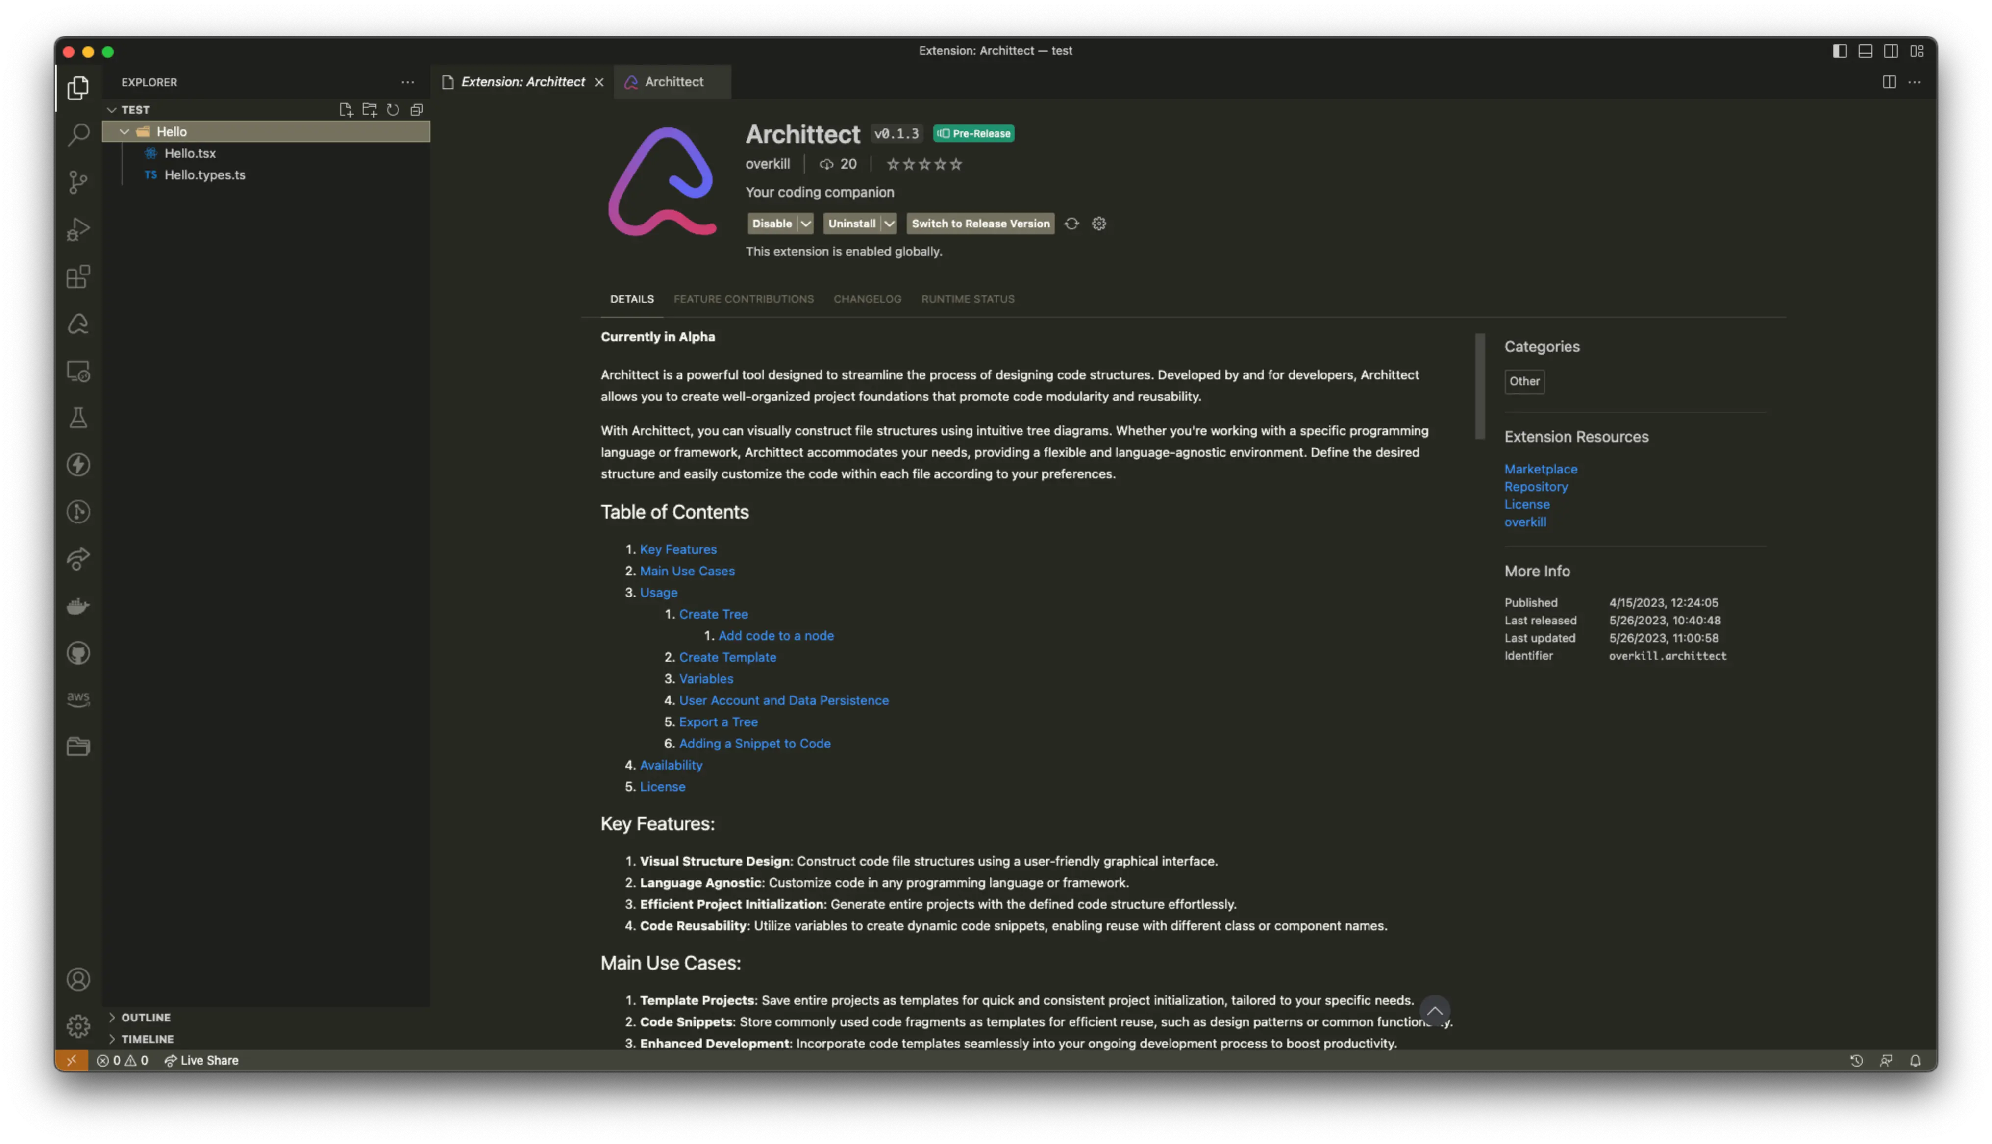Refresh the Explorer tree

393,110
